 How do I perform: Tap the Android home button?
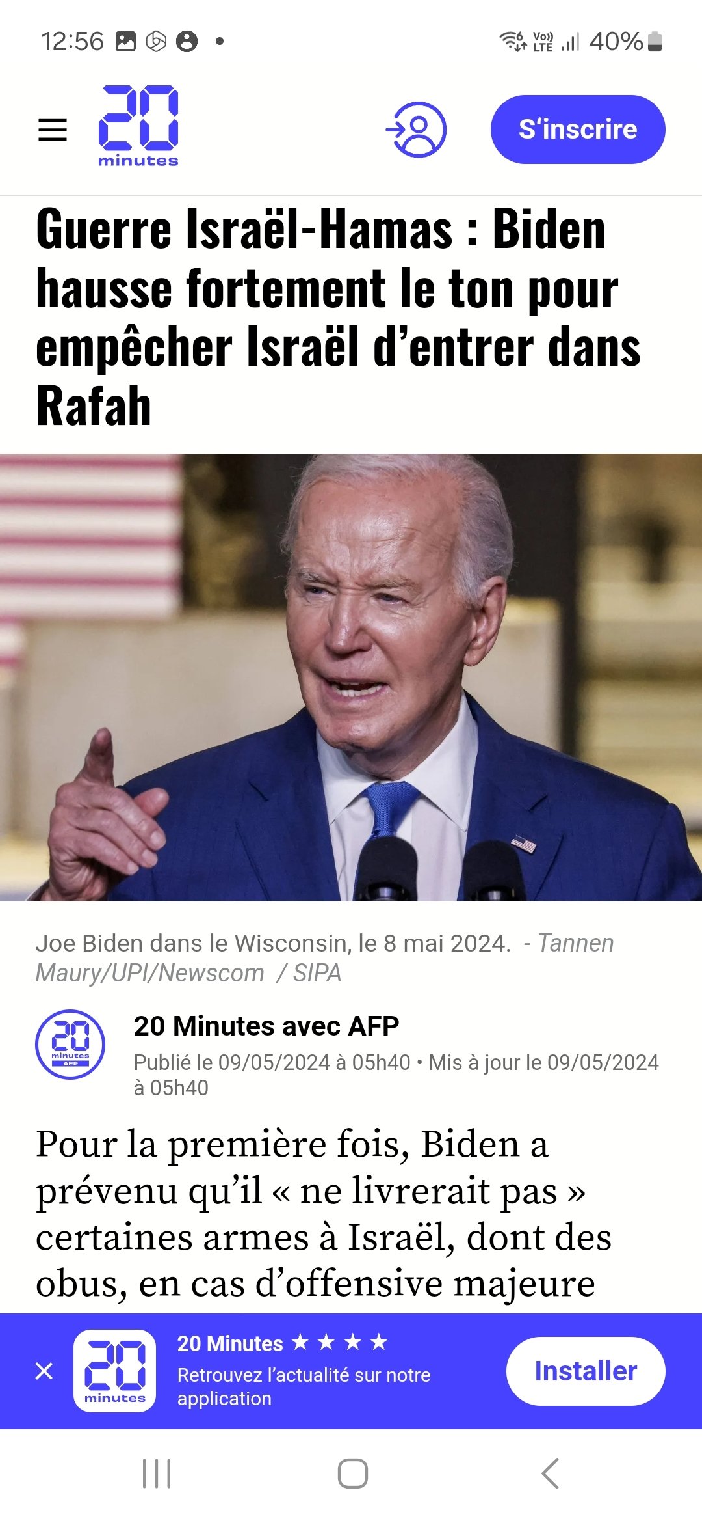(x=353, y=1474)
